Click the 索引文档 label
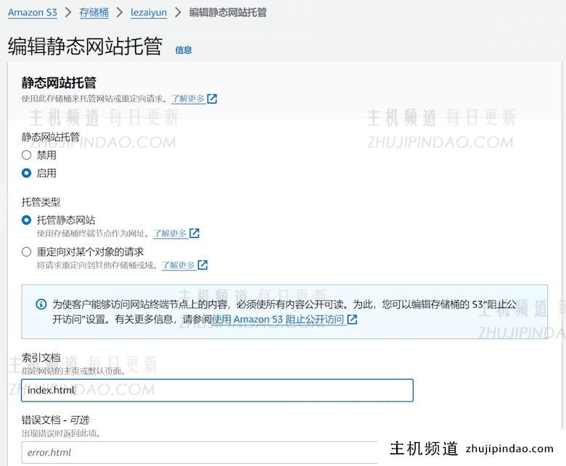The width and height of the screenshot is (566, 466). point(41,358)
